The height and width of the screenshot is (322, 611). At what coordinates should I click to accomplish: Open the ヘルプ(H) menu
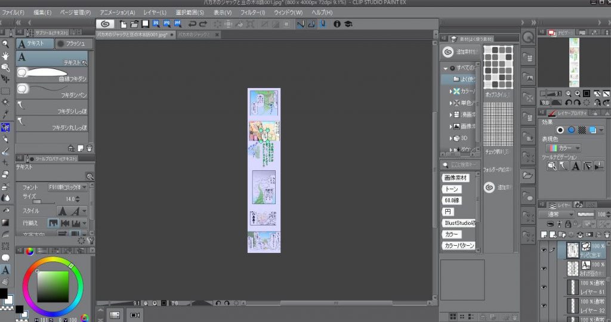point(322,12)
